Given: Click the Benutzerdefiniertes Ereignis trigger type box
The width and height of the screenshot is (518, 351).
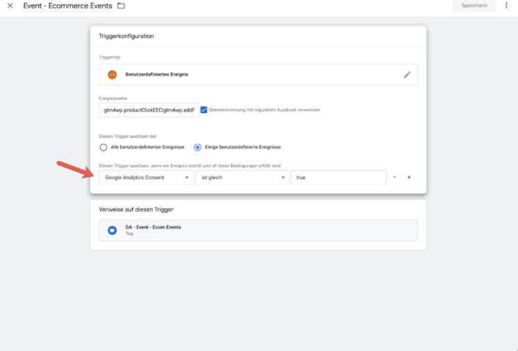Looking at the screenshot, I should point(258,74).
